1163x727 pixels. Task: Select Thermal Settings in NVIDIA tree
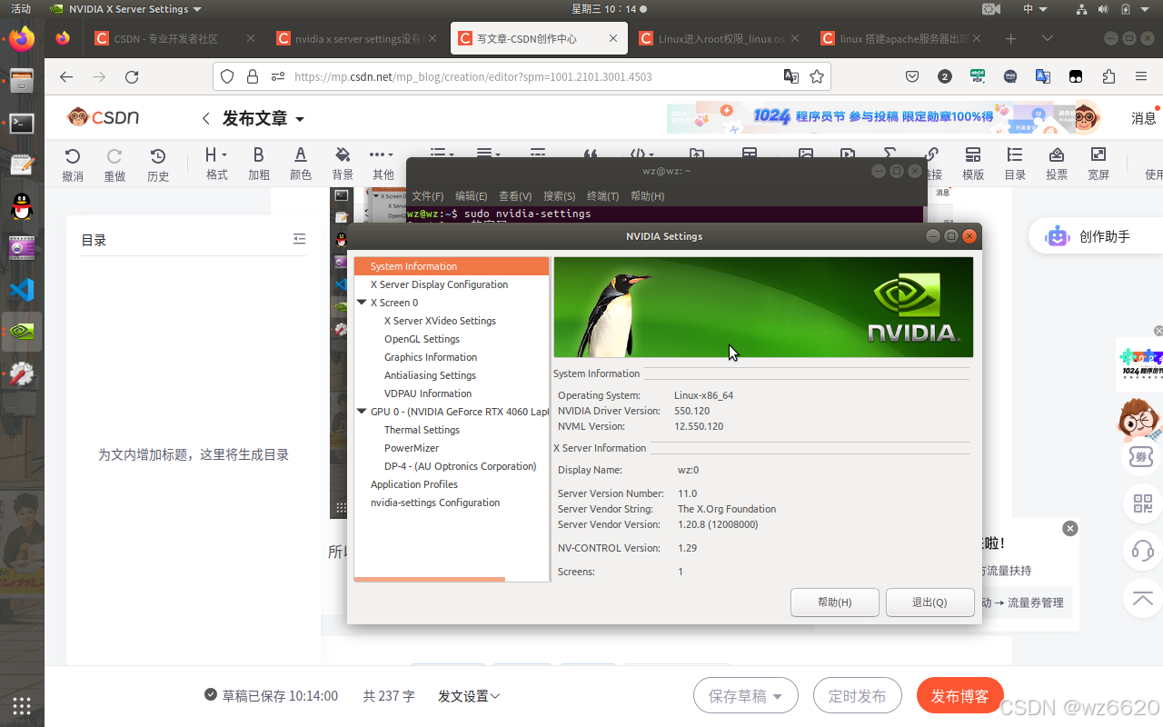(422, 430)
